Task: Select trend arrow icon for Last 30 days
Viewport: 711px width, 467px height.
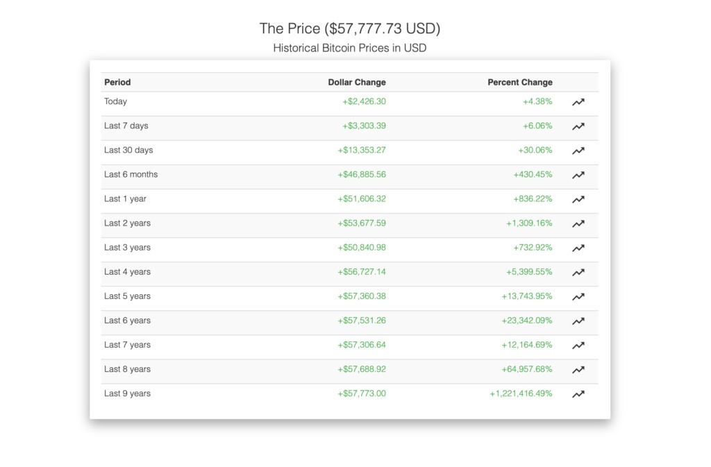Action: (x=578, y=151)
